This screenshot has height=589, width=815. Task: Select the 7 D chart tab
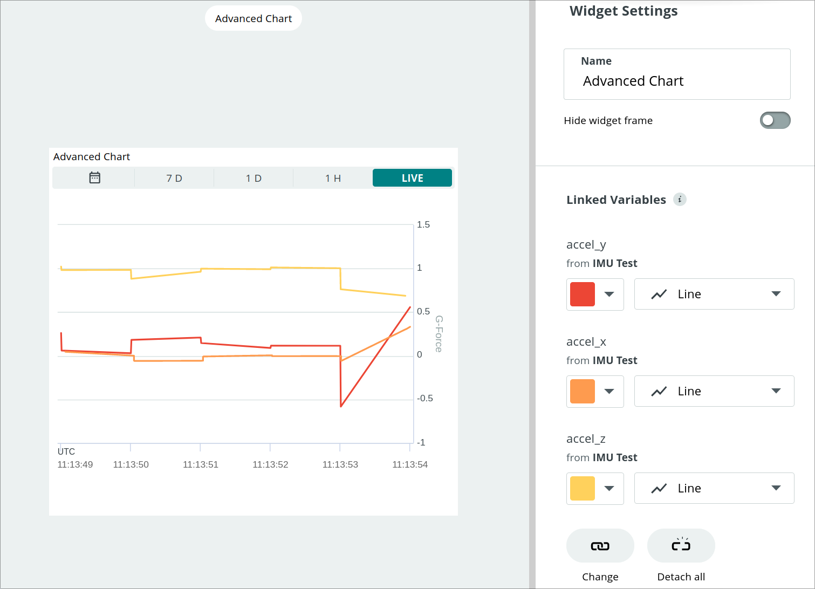click(x=174, y=177)
